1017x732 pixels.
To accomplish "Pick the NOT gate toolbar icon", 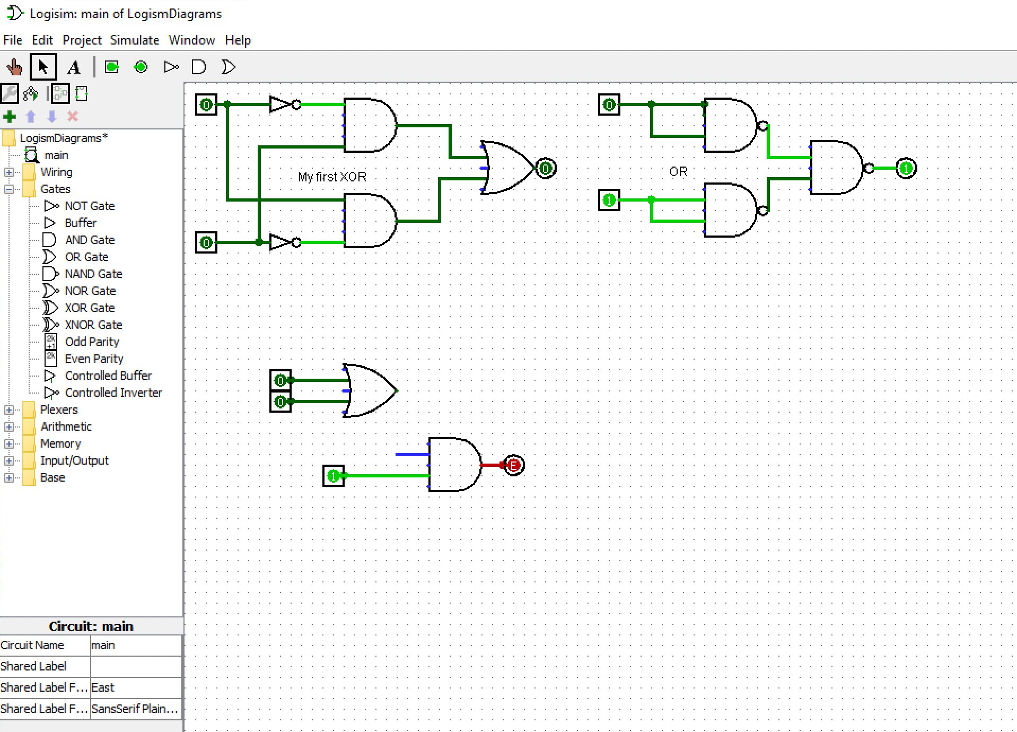I will click(171, 67).
